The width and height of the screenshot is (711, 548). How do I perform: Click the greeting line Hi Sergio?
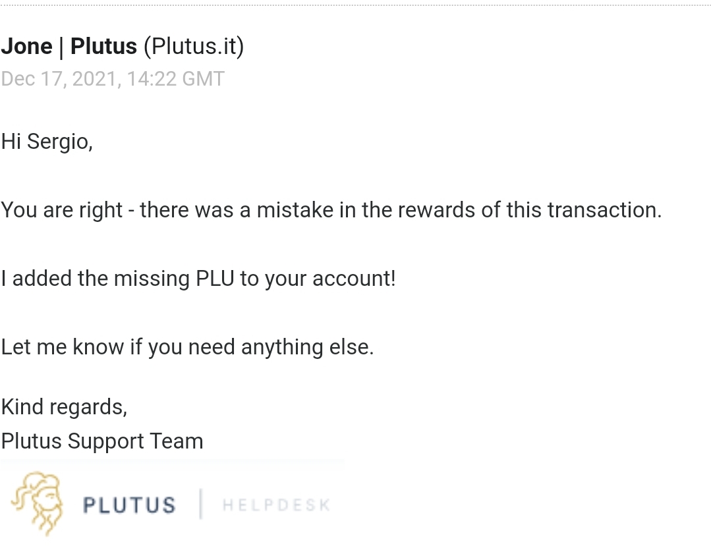coord(47,141)
